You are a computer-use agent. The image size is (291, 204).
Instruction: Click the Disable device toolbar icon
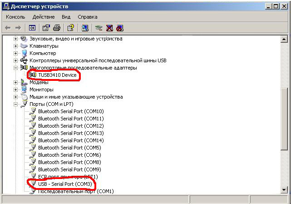(x=120, y=28)
